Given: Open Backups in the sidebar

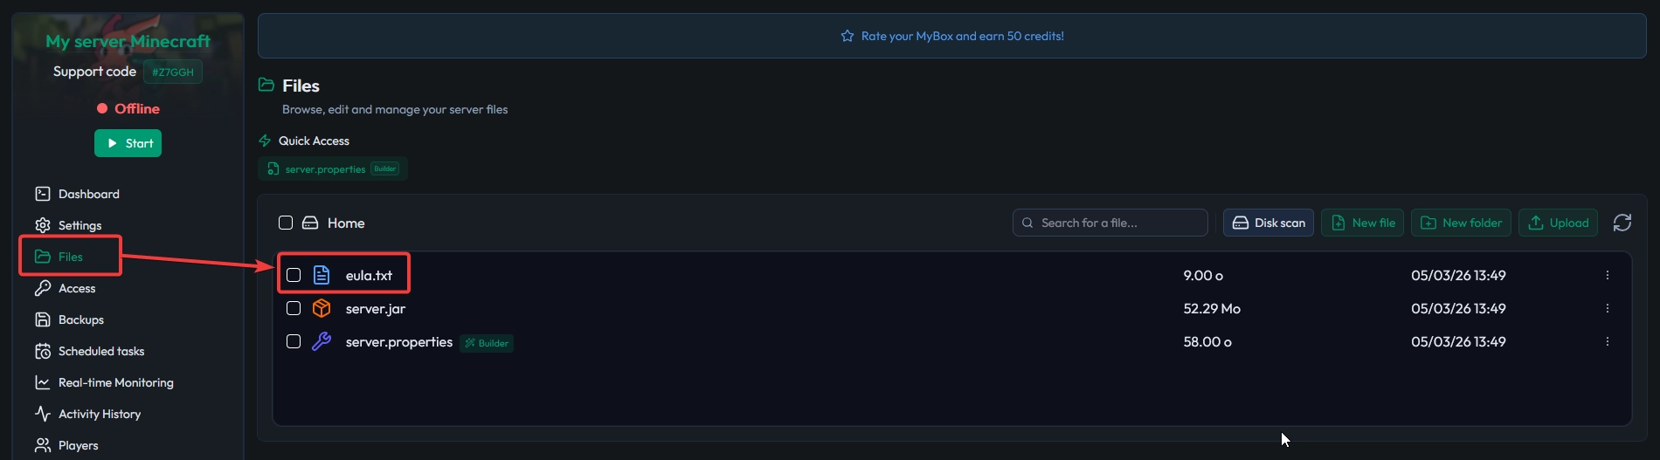Looking at the screenshot, I should pyautogui.click(x=80, y=319).
